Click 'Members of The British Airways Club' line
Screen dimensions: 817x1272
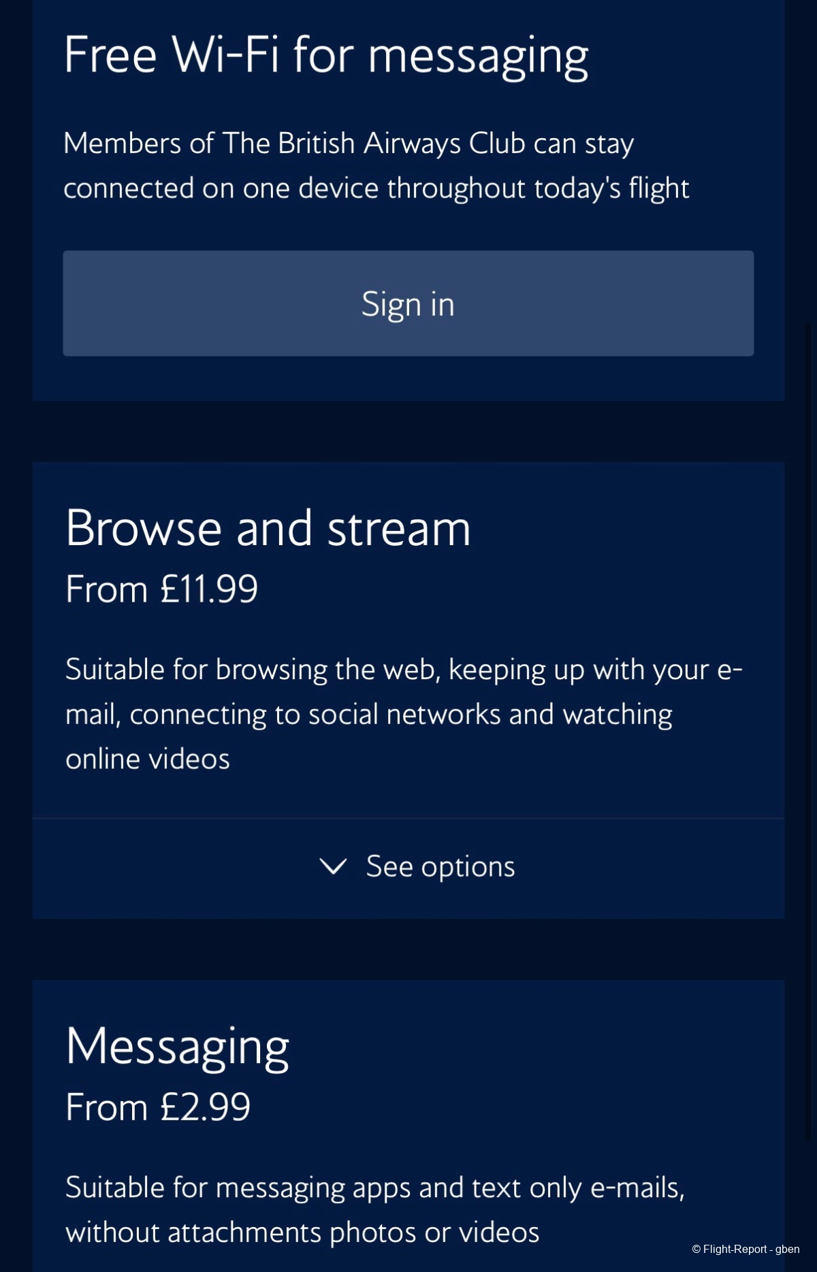click(349, 144)
